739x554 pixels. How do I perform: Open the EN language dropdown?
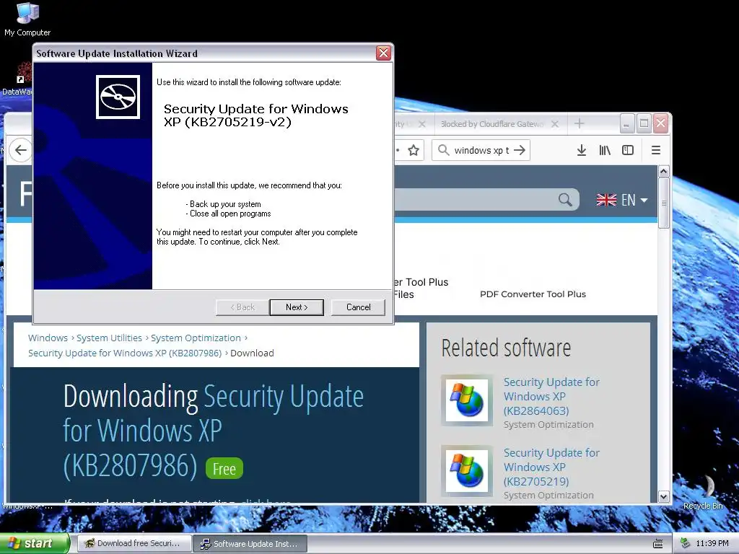click(634, 200)
